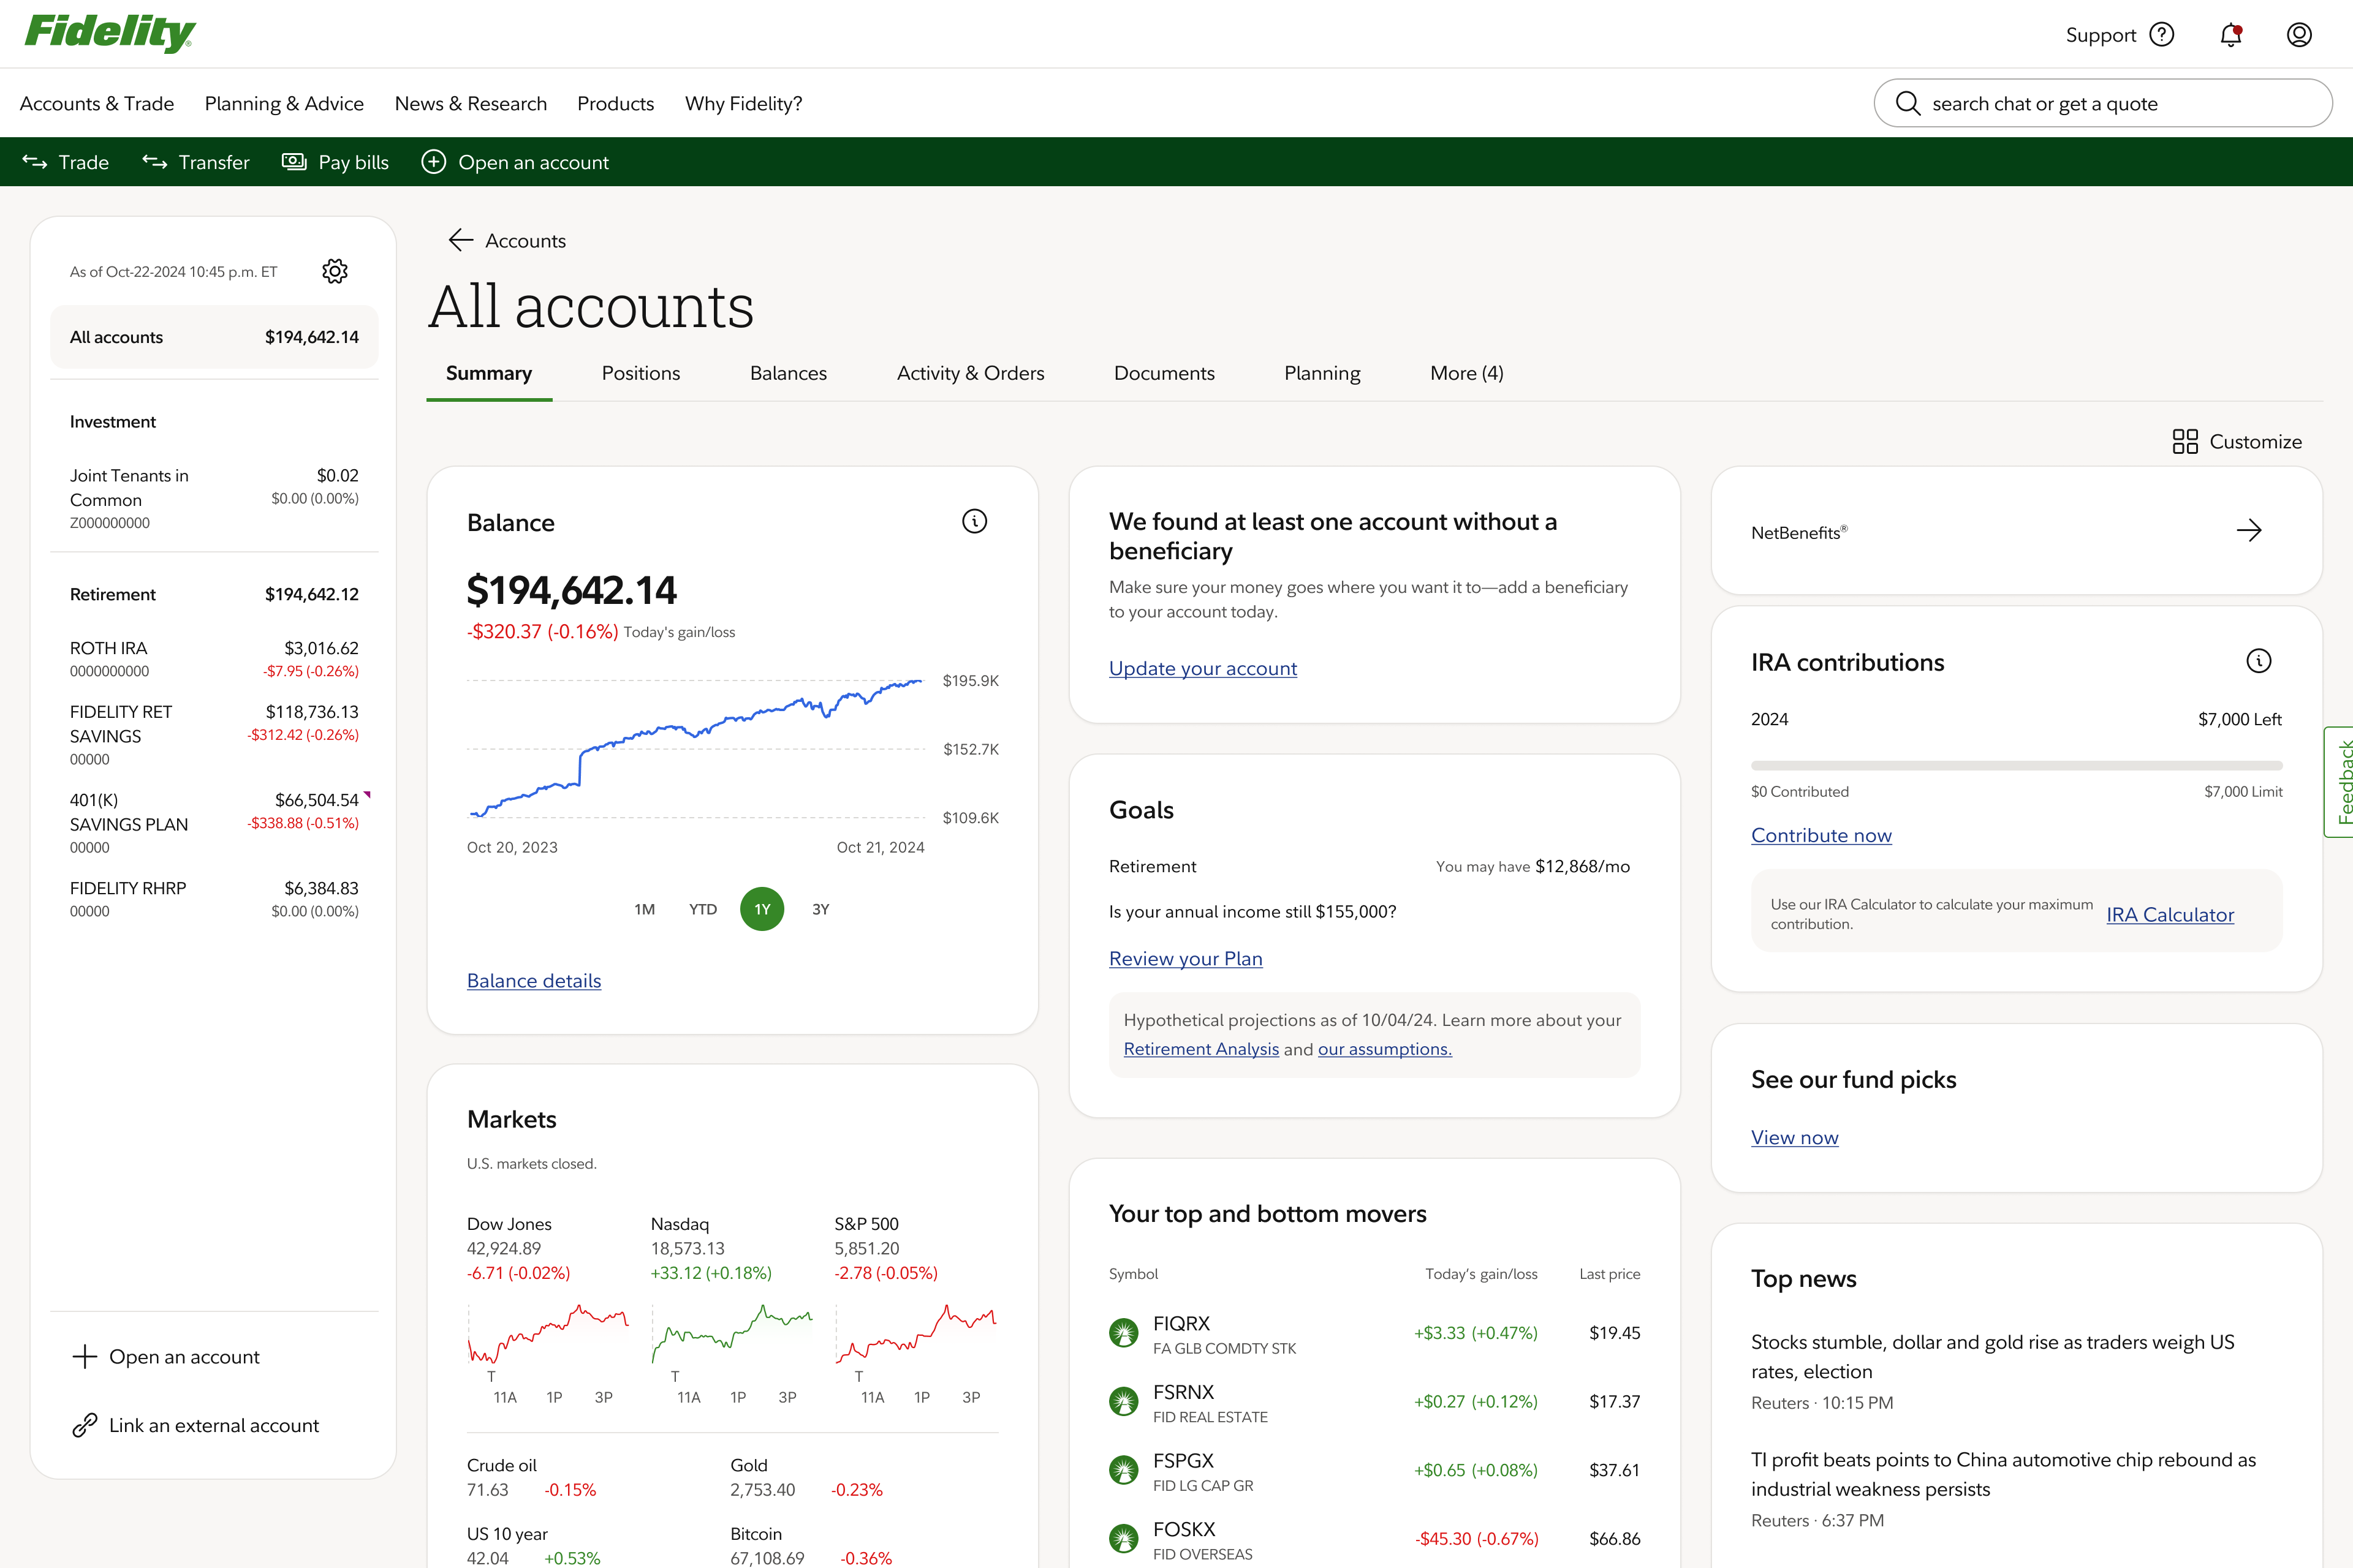Image resolution: width=2353 pixels, height=1568 pixels.
Task: Click the plus icon in sidebar Open an account
Action: pos(85,1356)
